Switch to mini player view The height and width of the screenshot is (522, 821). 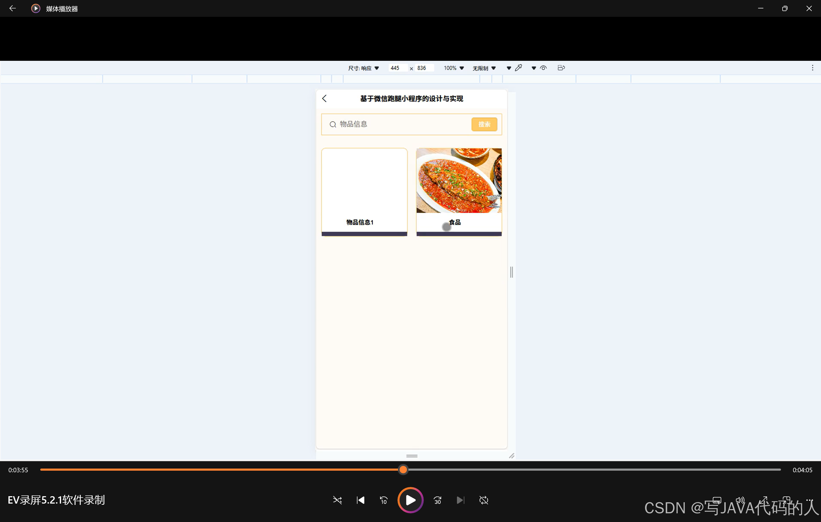[x=786, y=500]
